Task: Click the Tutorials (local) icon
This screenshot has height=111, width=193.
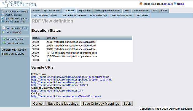Action: point(3,32)
